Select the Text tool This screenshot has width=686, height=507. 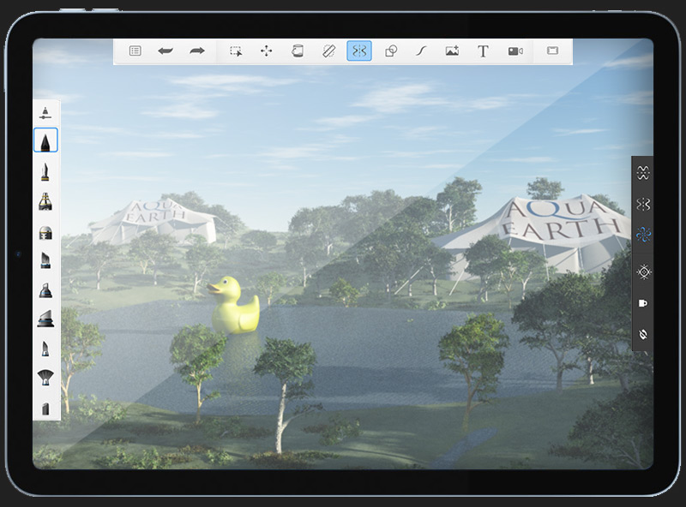point(483,51)
